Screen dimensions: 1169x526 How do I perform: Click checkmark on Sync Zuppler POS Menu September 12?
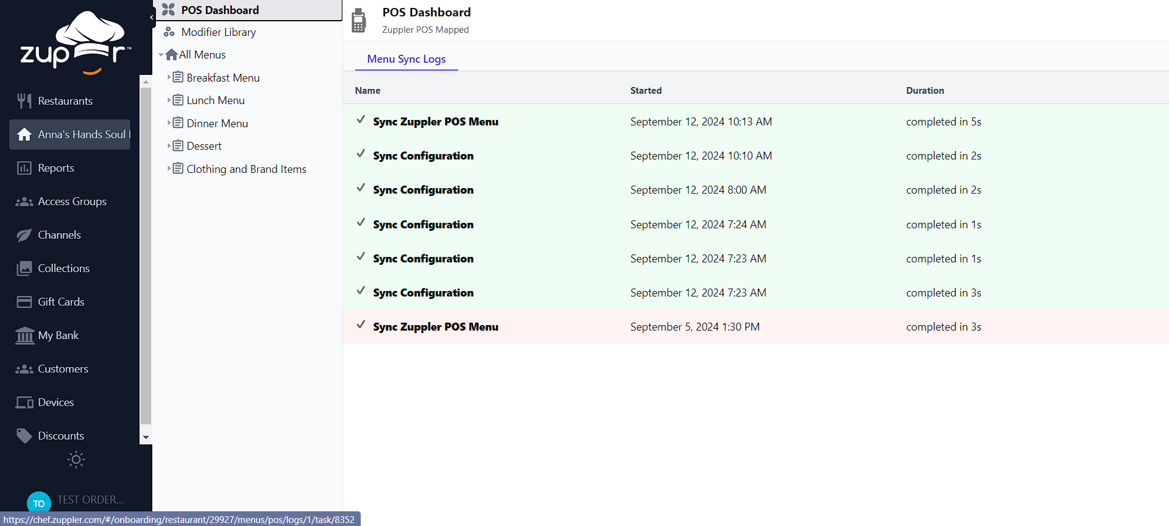coord(361,120)
